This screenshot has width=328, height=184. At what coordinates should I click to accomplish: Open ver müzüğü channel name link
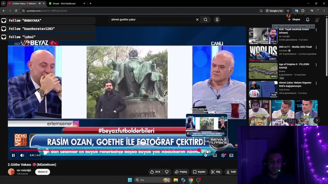[24, 170]
